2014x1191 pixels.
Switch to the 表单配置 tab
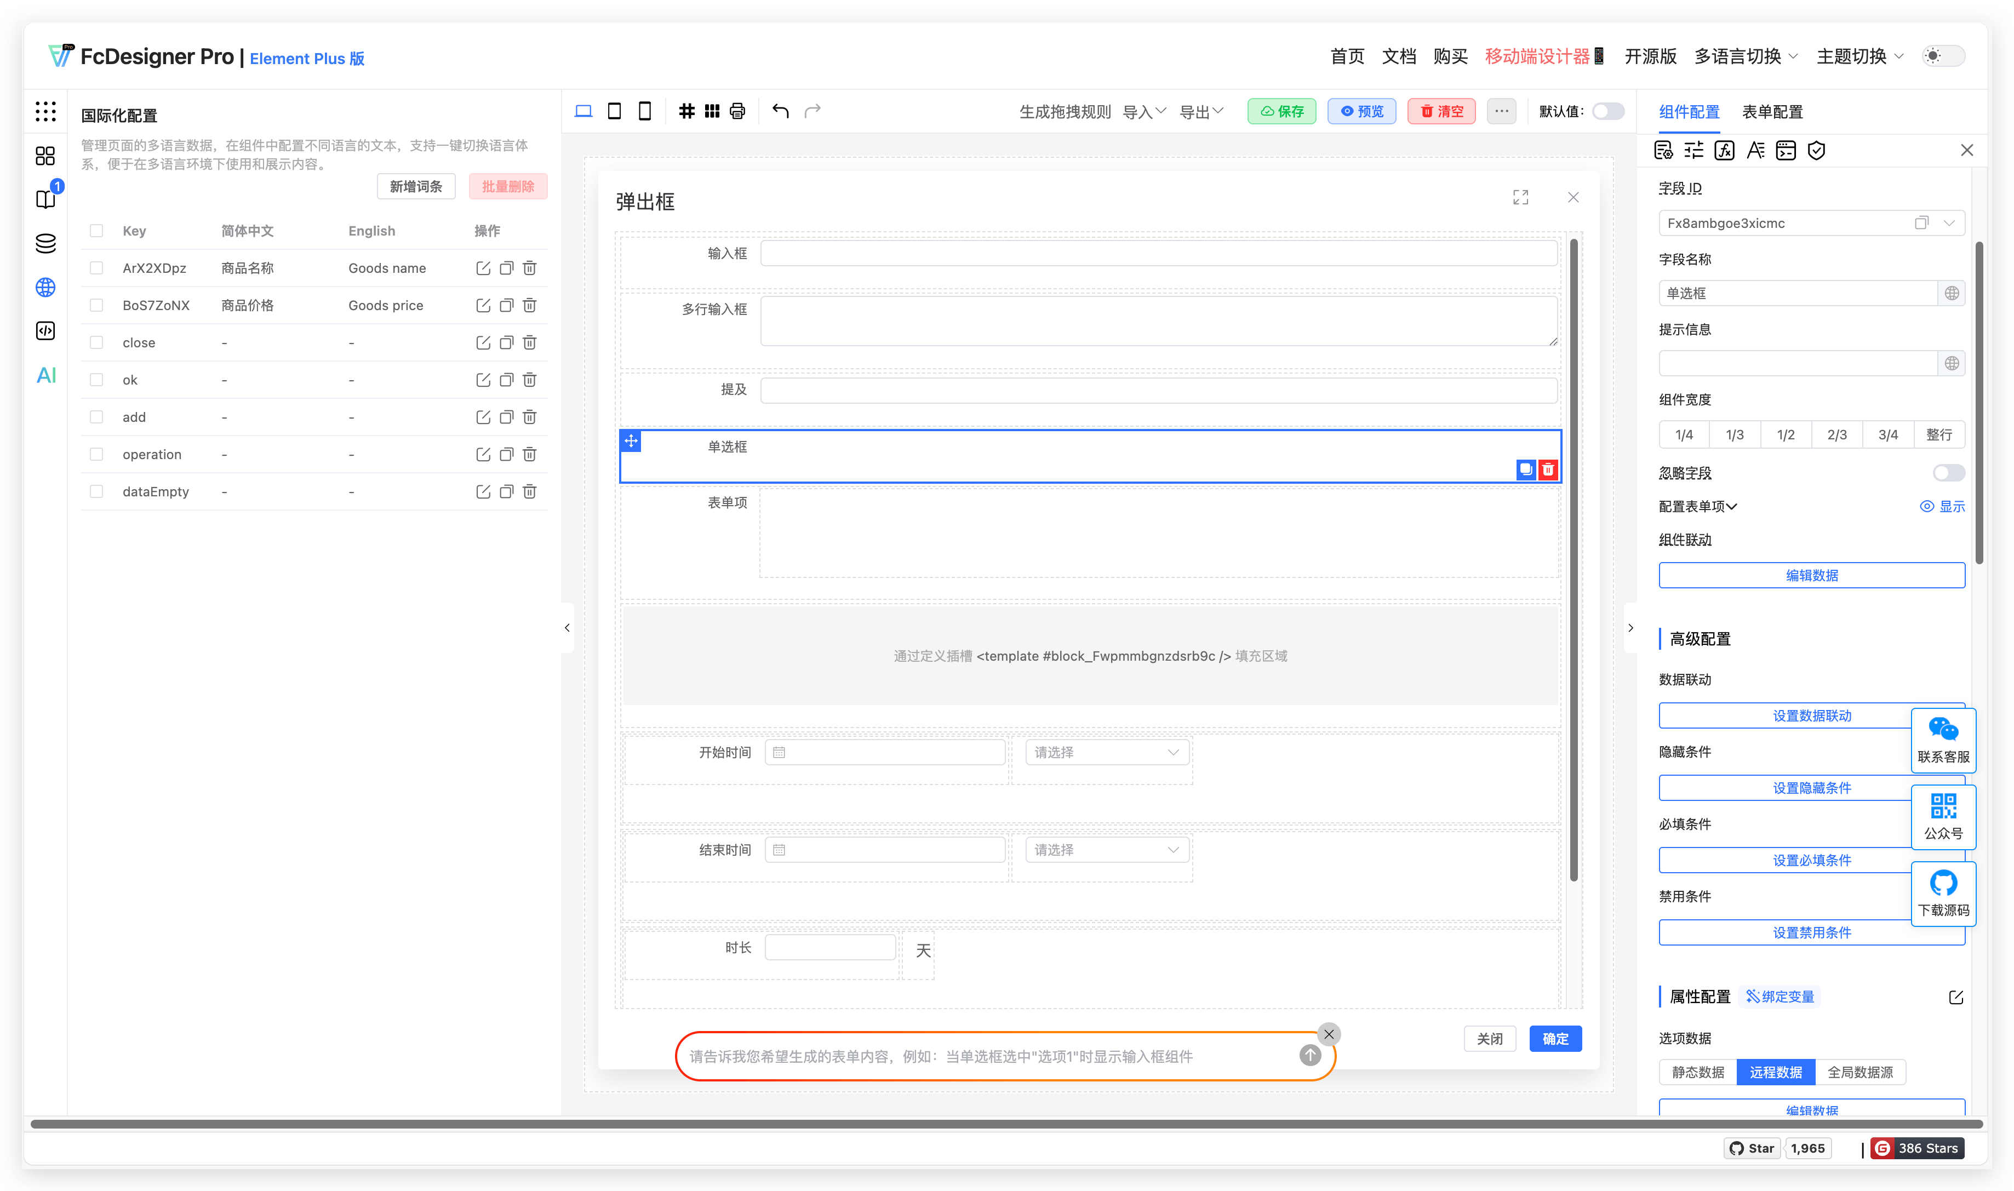click(x=1772, y=112)
